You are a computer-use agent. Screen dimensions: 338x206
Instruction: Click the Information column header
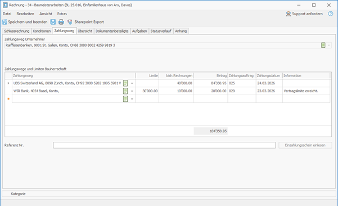tap(307, 75)
